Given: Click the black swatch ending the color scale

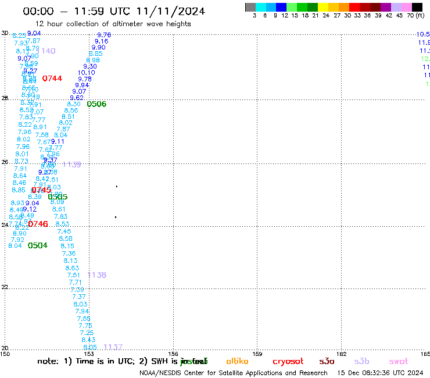Looking at the screenshot, I should [417, 7].
